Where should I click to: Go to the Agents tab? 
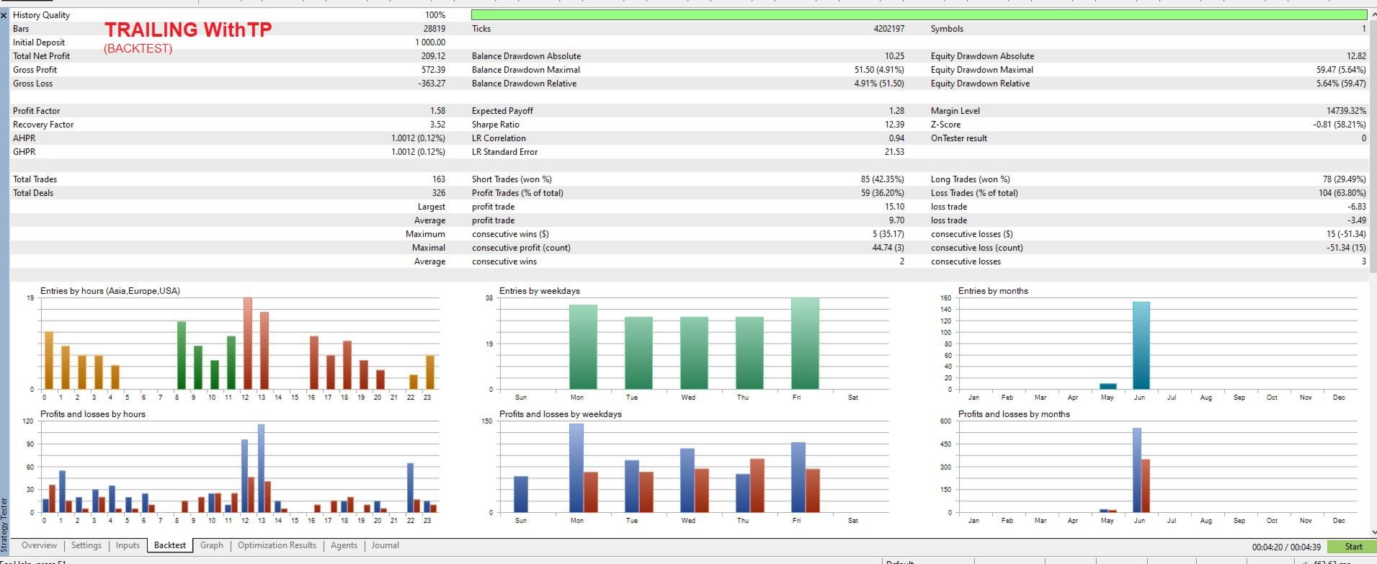click(344, 545)
